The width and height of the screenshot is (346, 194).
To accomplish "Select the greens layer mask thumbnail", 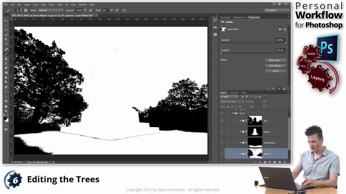I will (x=255, y=154).
